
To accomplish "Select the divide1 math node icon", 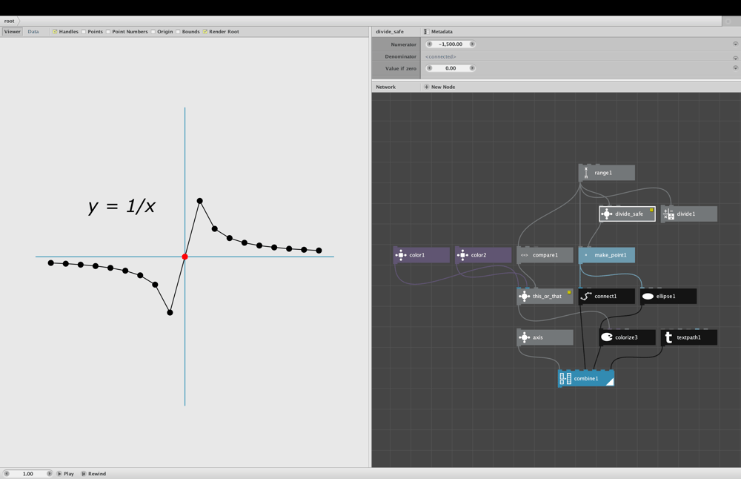I will 668,214.
